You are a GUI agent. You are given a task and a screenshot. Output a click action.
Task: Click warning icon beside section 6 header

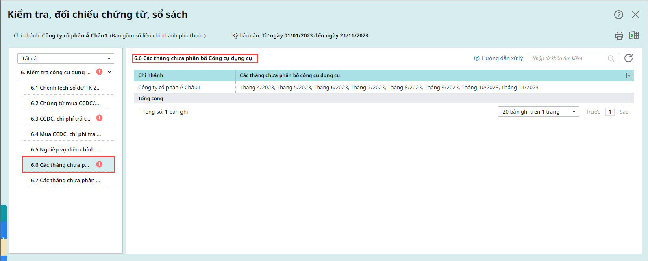(99, 72)
